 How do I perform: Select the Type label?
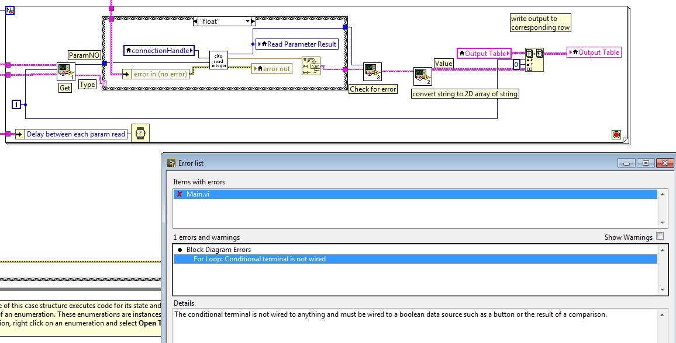point(87,85)
